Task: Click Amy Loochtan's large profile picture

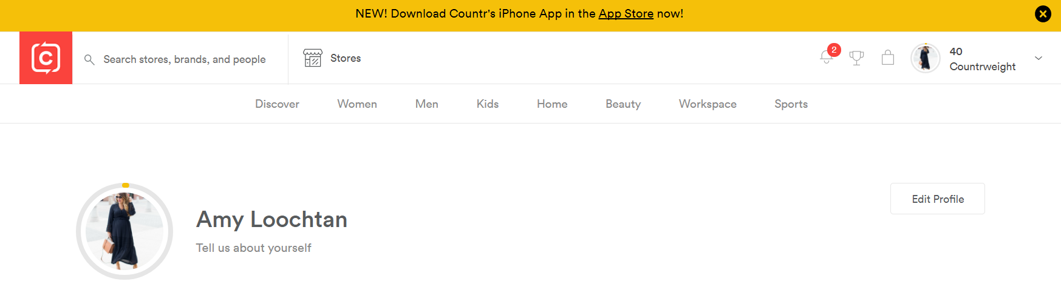Action: pos(125,231)
